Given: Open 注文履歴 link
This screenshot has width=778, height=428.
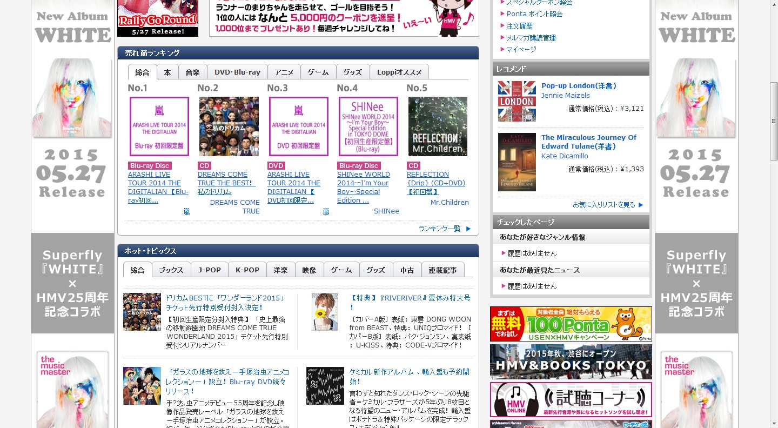Looking at the screenshot, I should [519, 26].
